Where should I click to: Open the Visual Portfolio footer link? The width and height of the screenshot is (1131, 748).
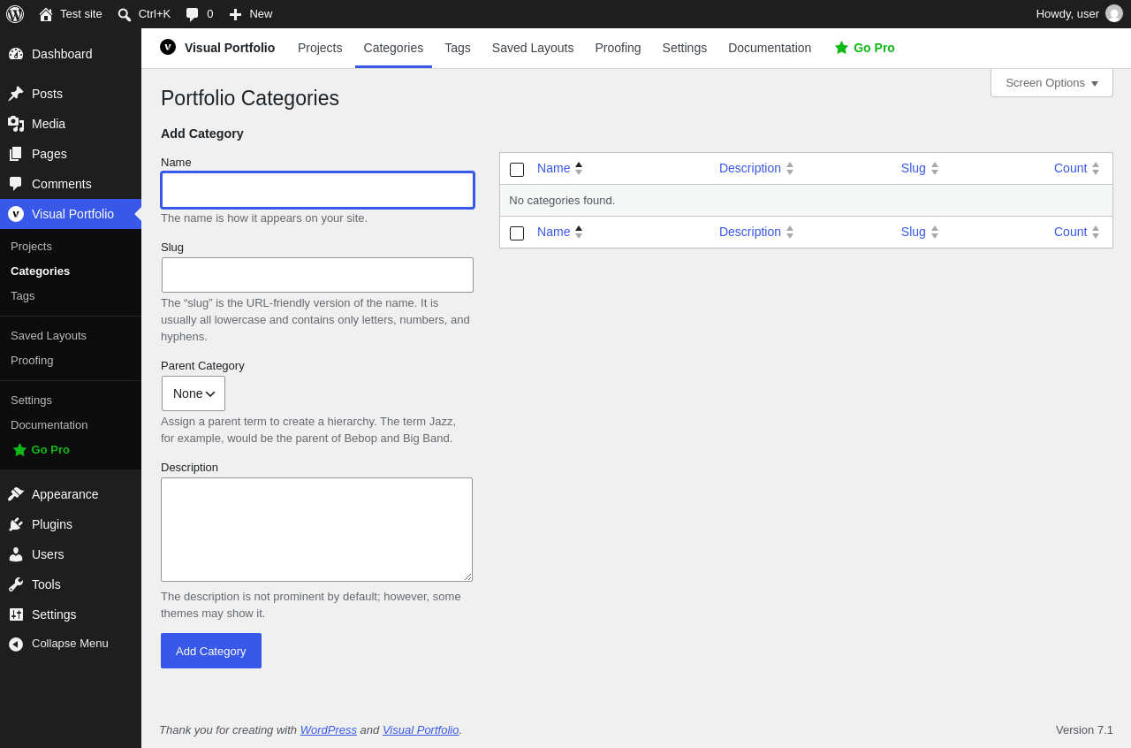421,729
